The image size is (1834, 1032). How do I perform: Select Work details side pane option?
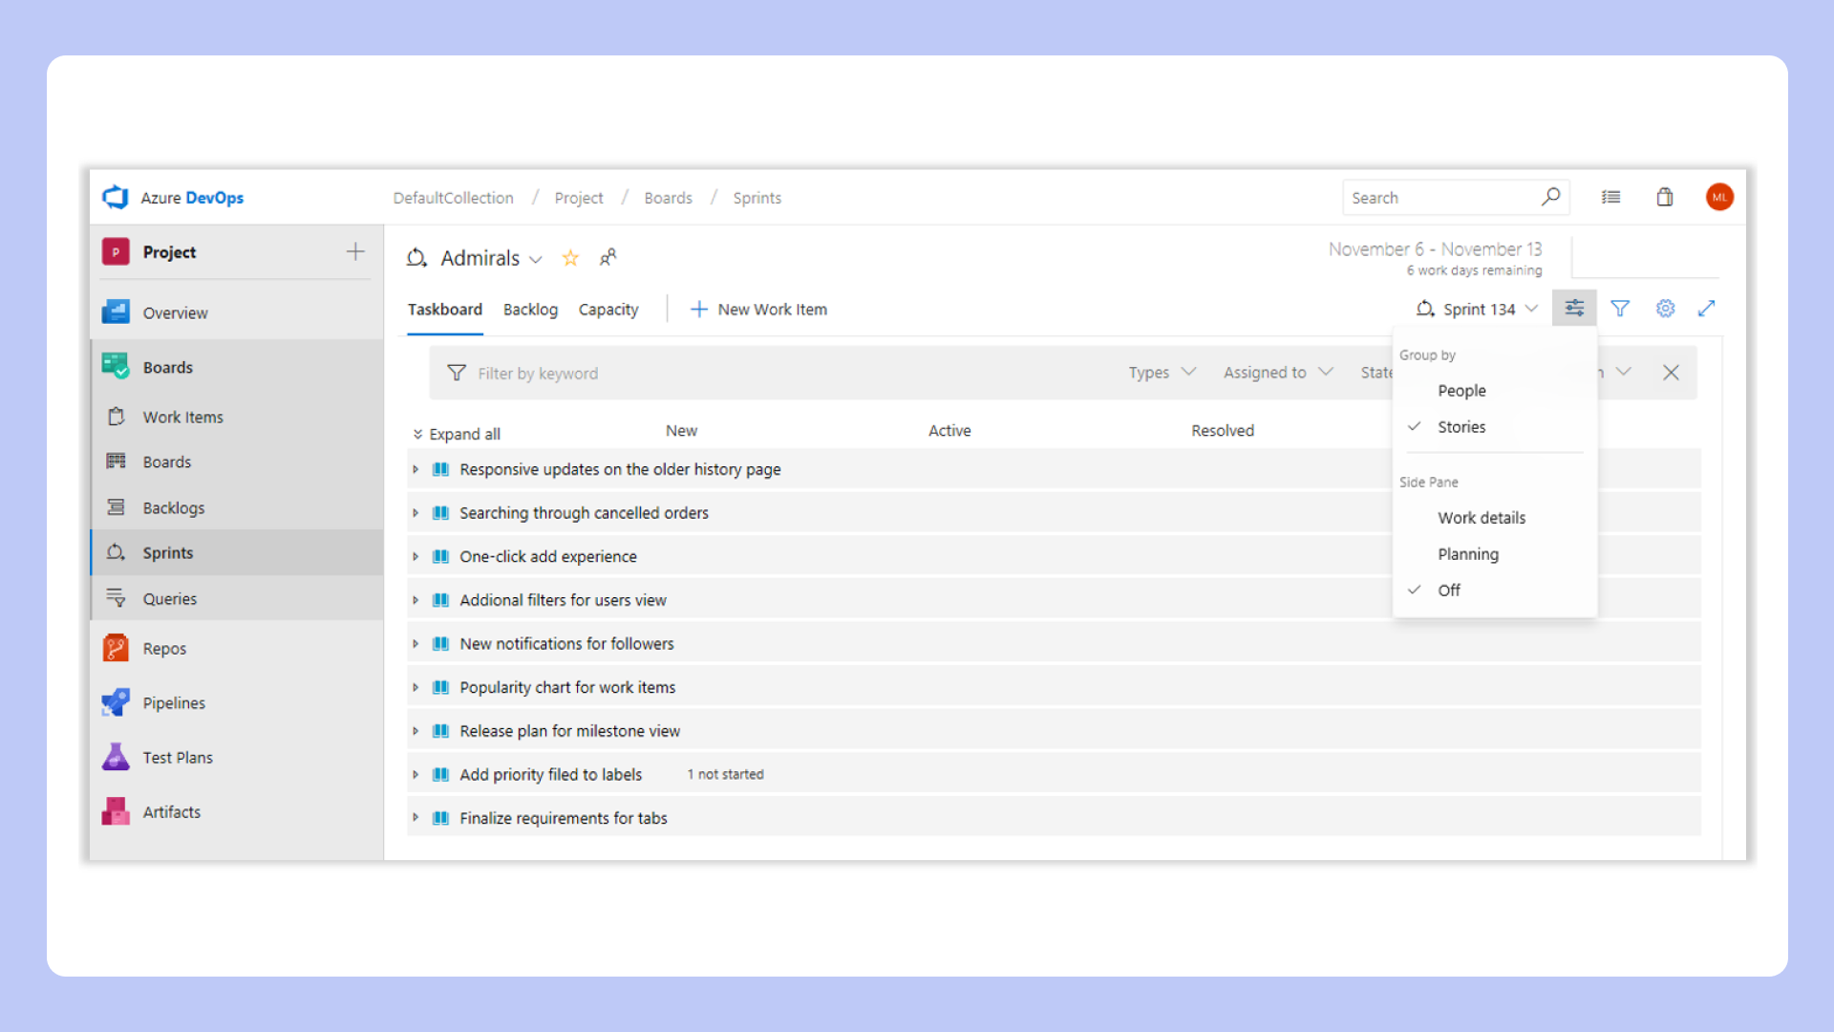(1482, 518)
